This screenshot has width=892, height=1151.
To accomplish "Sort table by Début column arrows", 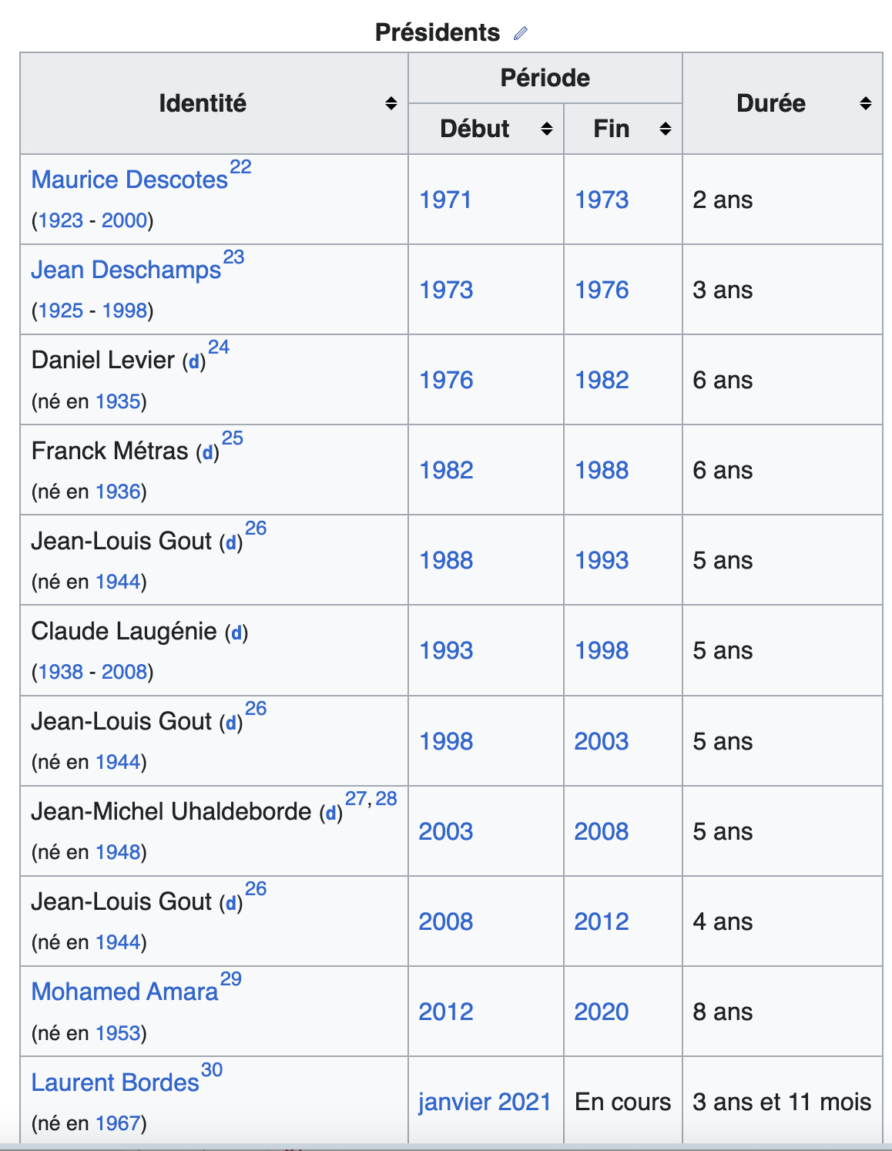I will point(547,129).
